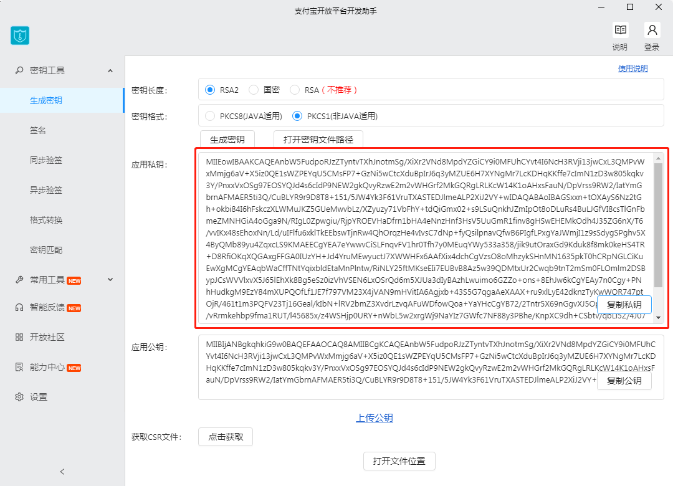Click the private key scroll up arrow
Screen dimensions: 673x486
point(659,159)
